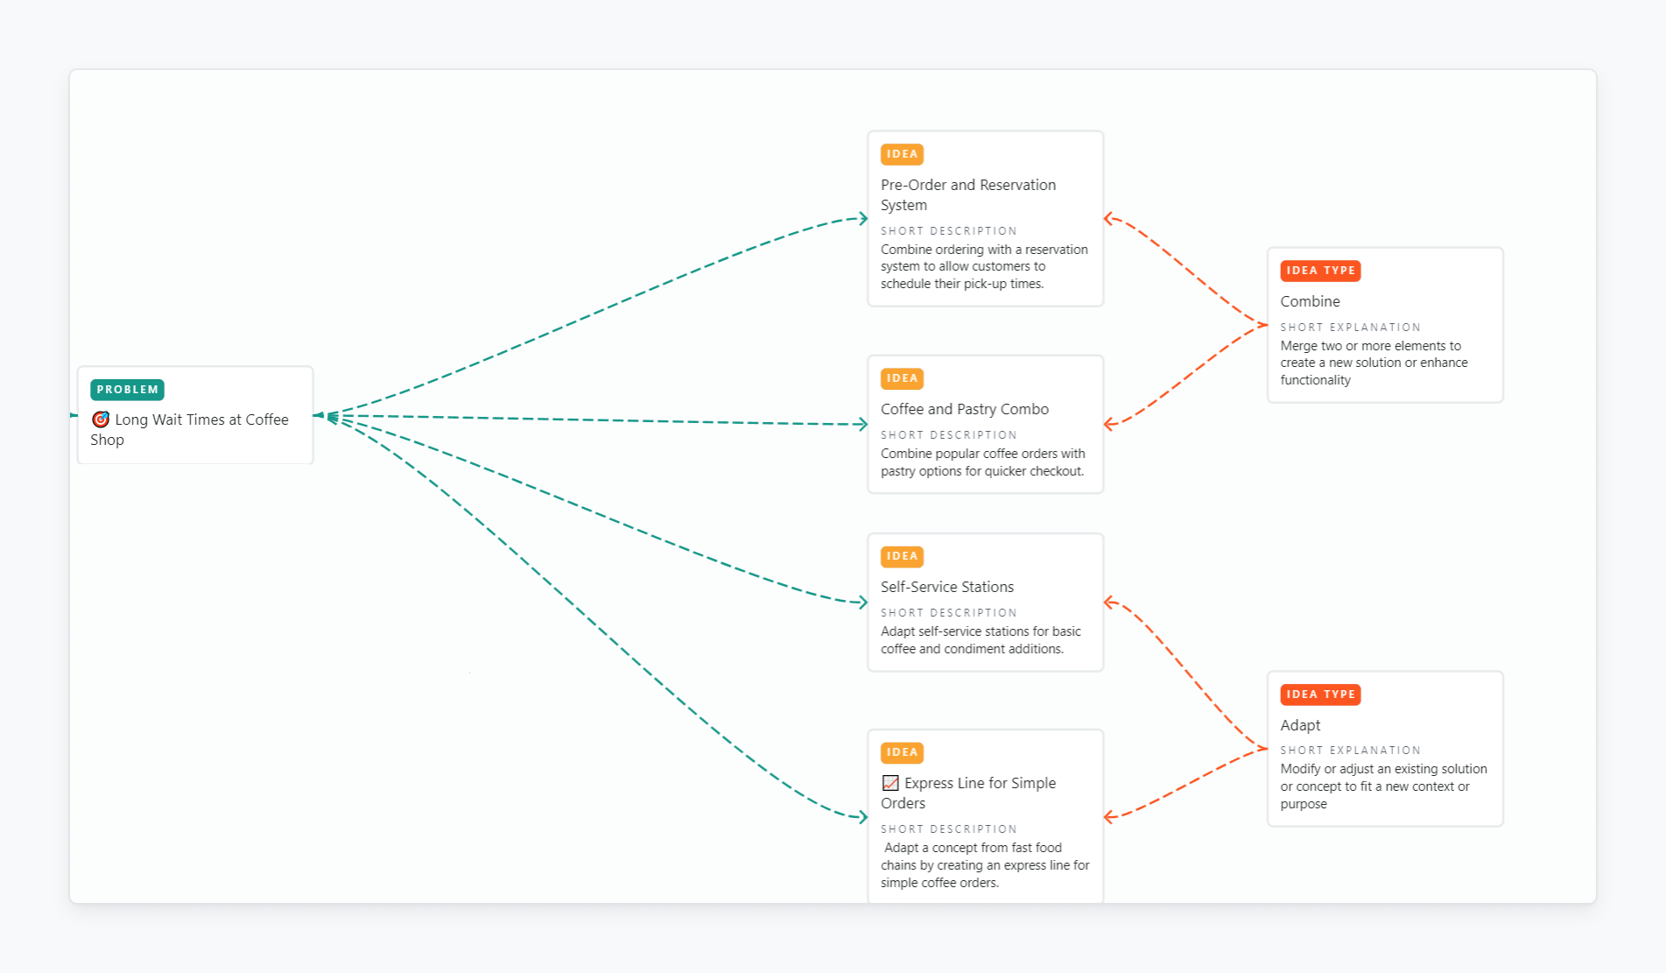Screen dimensions: 1666x973
Task: Click the target emoji icon in Problem card
Action: [x=101, y=420]
